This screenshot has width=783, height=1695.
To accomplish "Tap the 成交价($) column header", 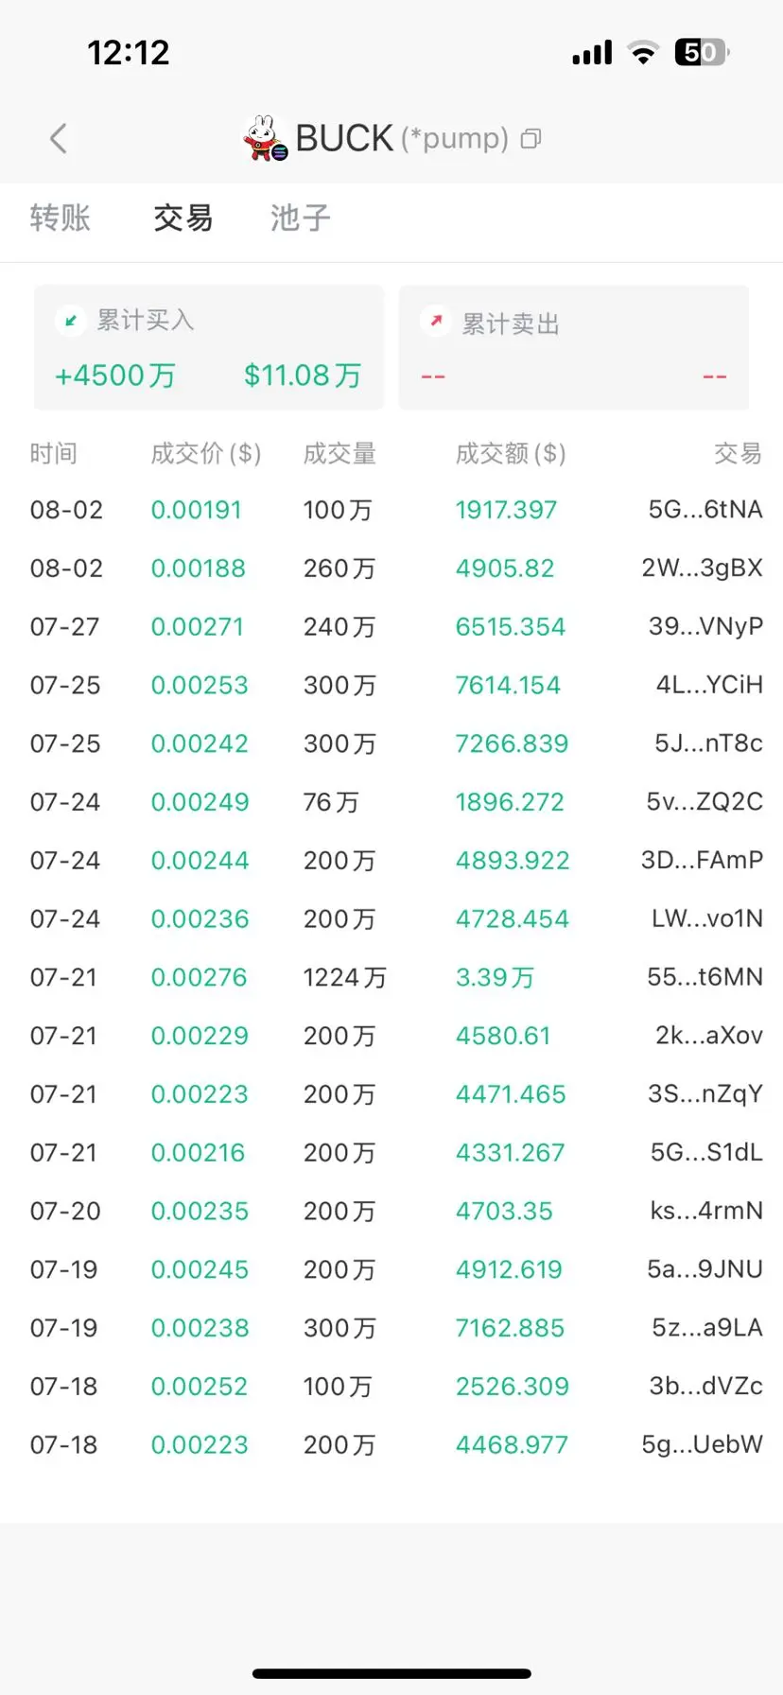I will point(206,454).
